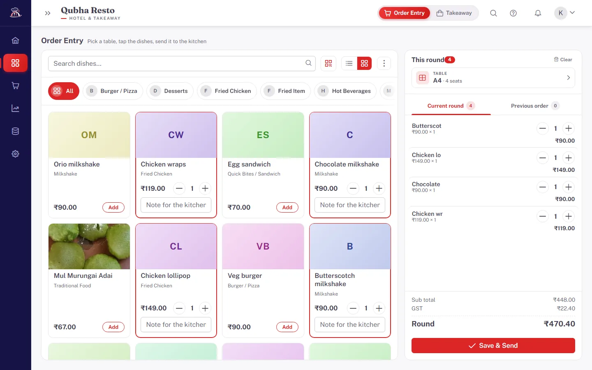The width and height of the screenshot is (592, 370).
Task: Filter by Hot Beverages category
Action: click(346, 91)
